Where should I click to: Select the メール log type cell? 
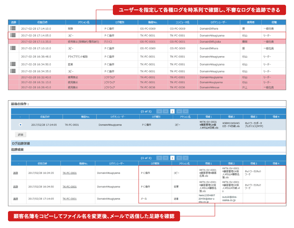[x=155, y=199]
